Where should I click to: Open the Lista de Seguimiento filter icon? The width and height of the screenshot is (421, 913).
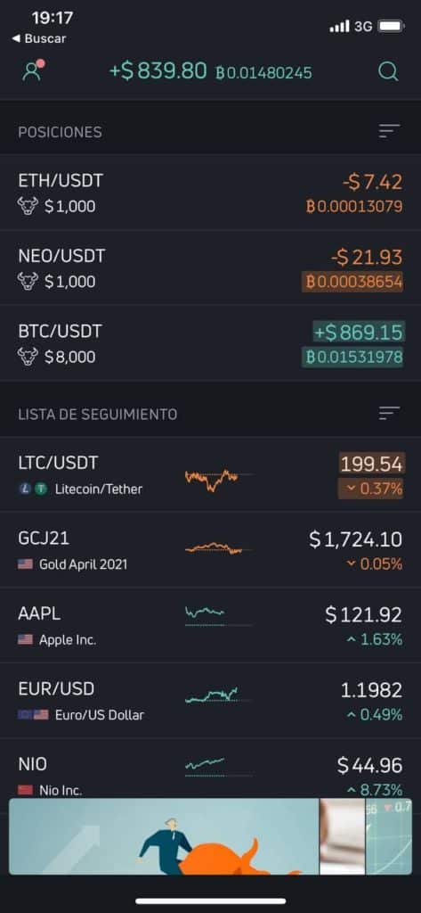click(389, 414)
